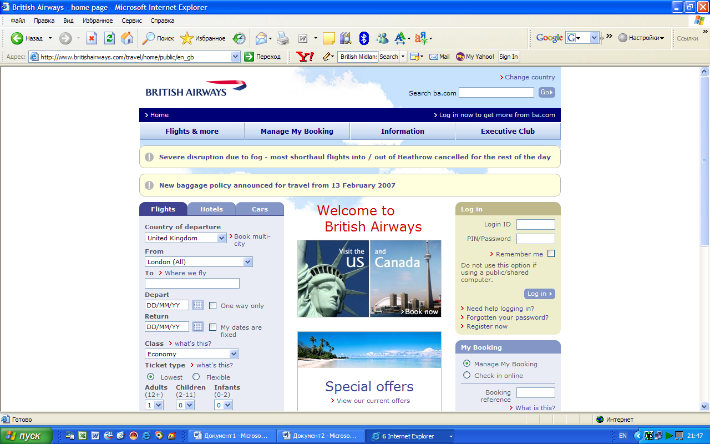Click the View our current offers link
This screenshot has width=710, height=444.
(x=373, y=401)
